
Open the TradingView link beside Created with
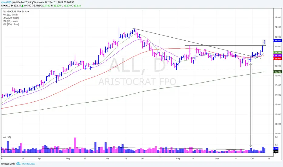click(28, 164)
